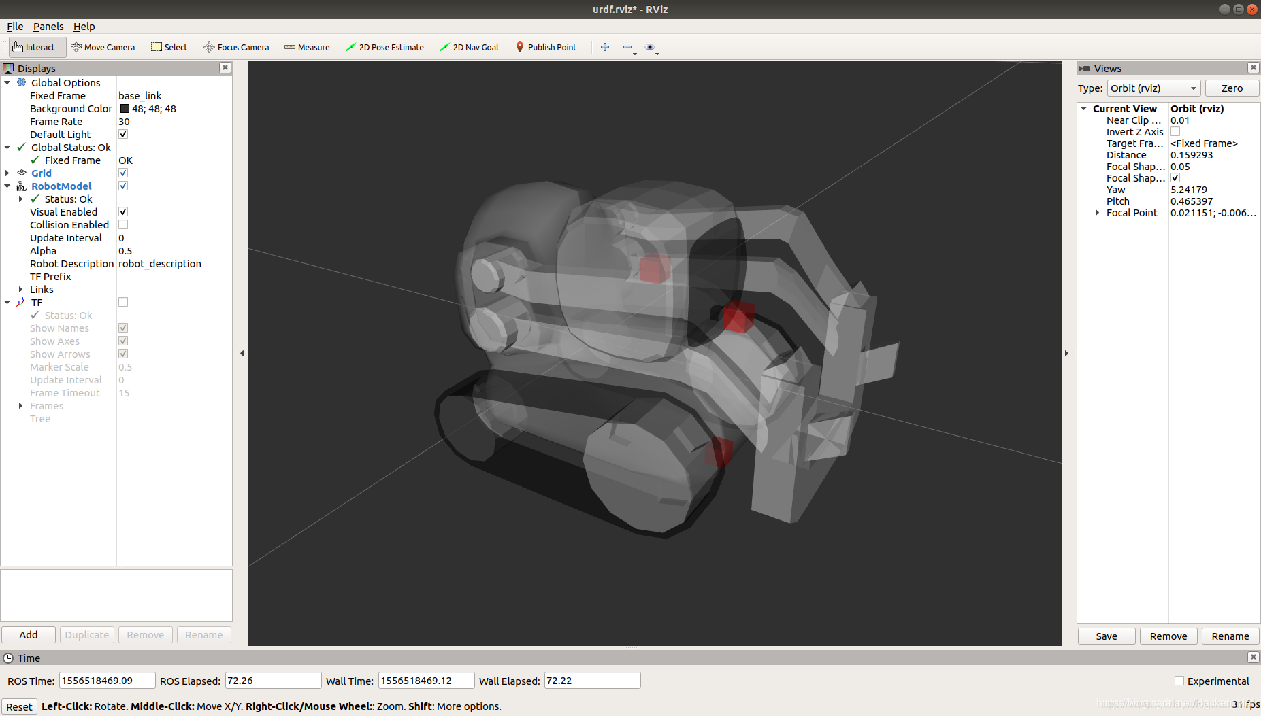This screenshot has width=1261, height=716.
Task: Click the Views panel camera icon
Action: 1085,68
